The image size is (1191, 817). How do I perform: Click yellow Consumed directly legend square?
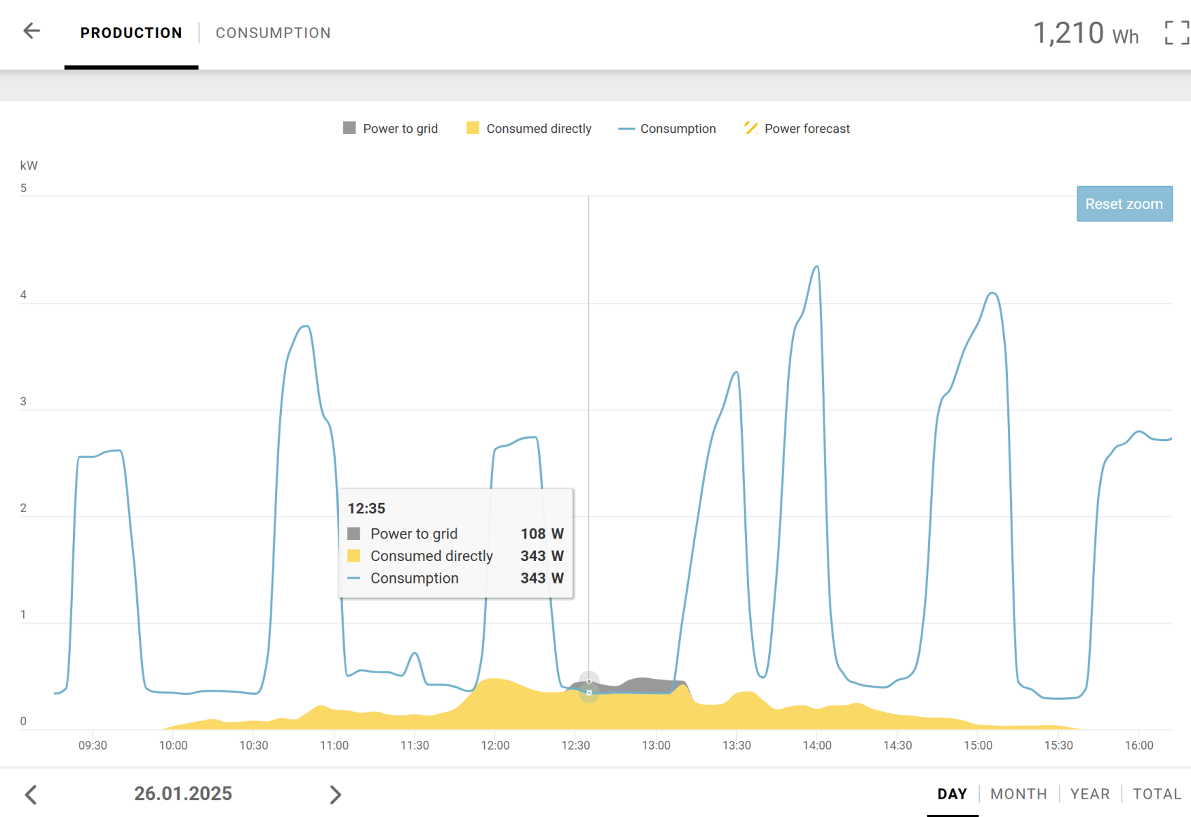click(x=473, y=128)
